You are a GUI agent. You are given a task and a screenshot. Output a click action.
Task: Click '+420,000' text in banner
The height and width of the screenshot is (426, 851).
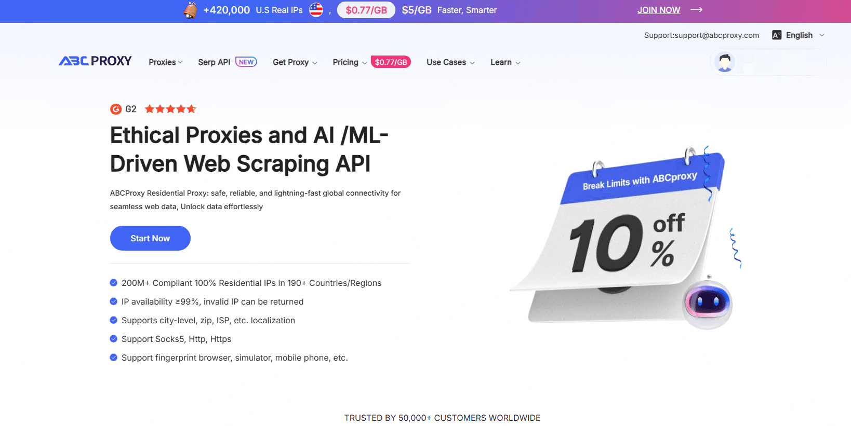[227, 10]
